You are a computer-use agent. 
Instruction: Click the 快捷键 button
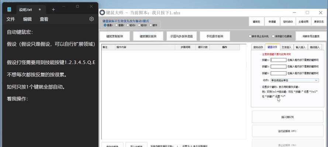272,22
